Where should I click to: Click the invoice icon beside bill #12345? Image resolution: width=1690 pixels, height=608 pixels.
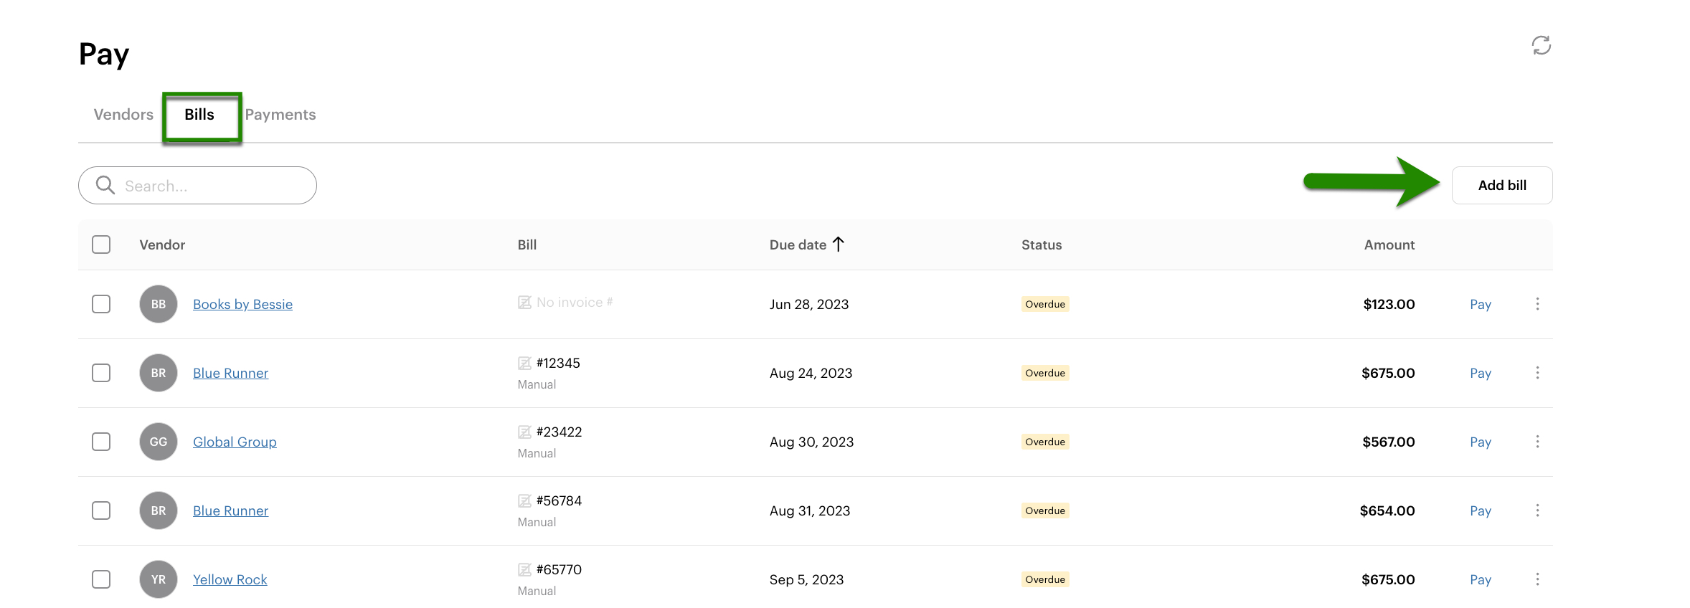(524, 364)
